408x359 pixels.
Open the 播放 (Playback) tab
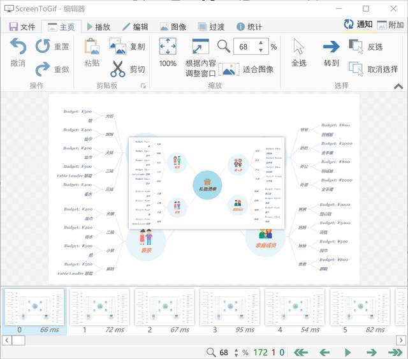point(99,27)
